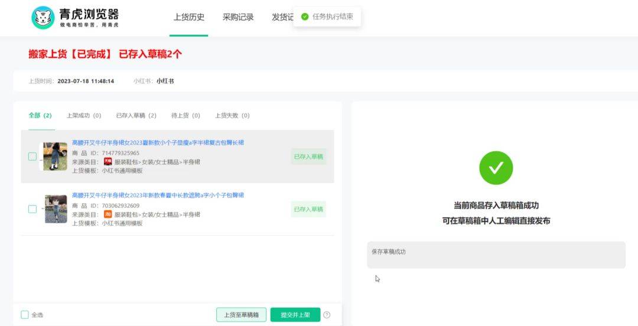Tick the checkbox for the first product
This screenshot has width=638, height=326.
point(32,157)
